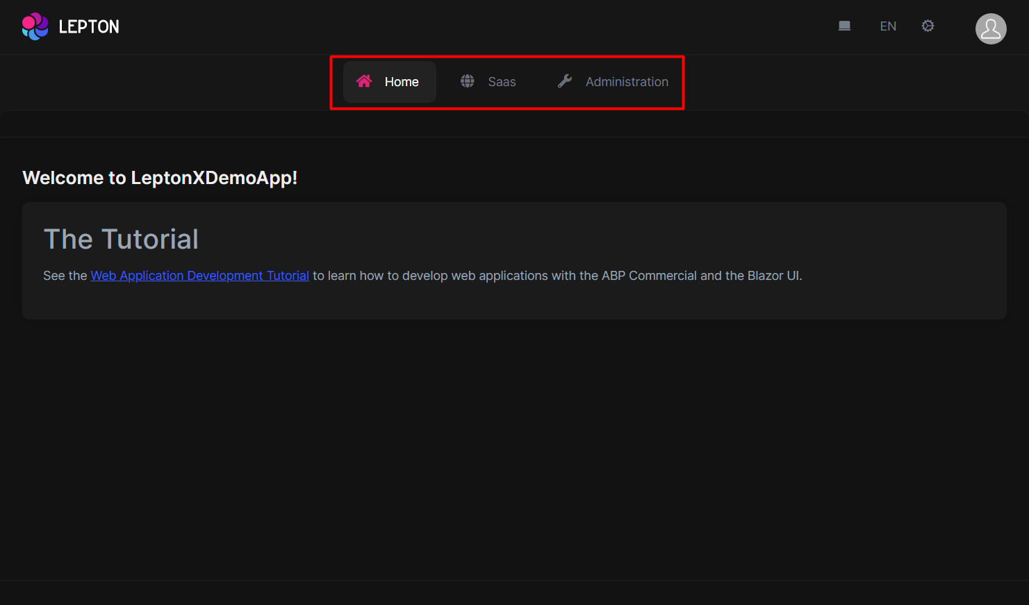Click the Welcome to LeptonXDemoApp heading
Viewport: 1029px width, 605px height.
click(160, 177)
